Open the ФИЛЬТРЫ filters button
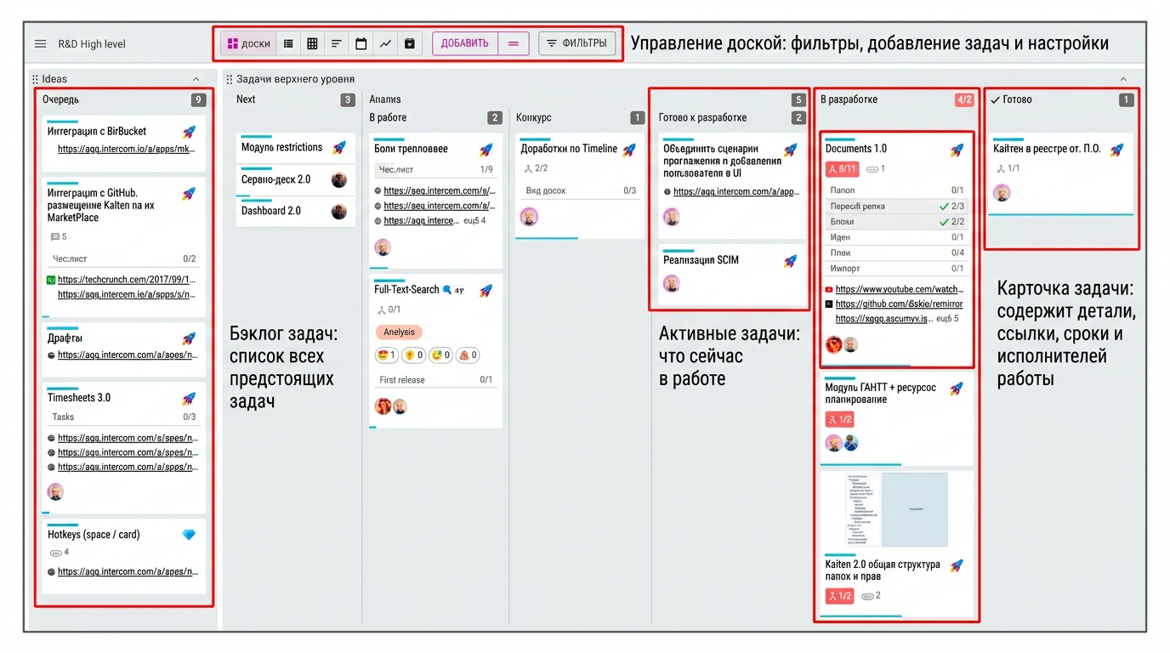This screenshot has width=1170, height=653. [577, 43]
